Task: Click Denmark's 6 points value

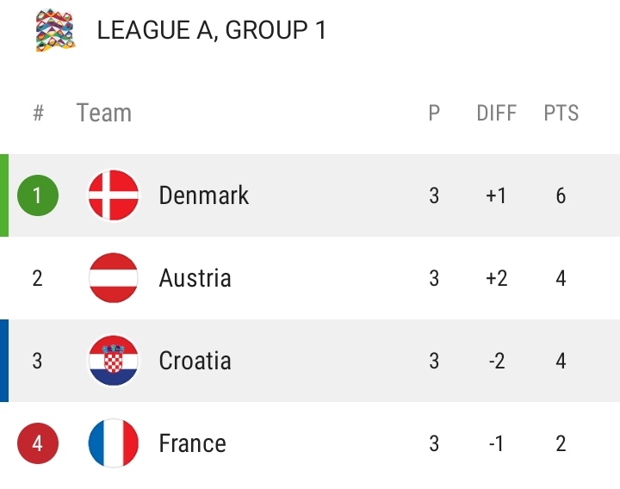Action: (561, 195)
